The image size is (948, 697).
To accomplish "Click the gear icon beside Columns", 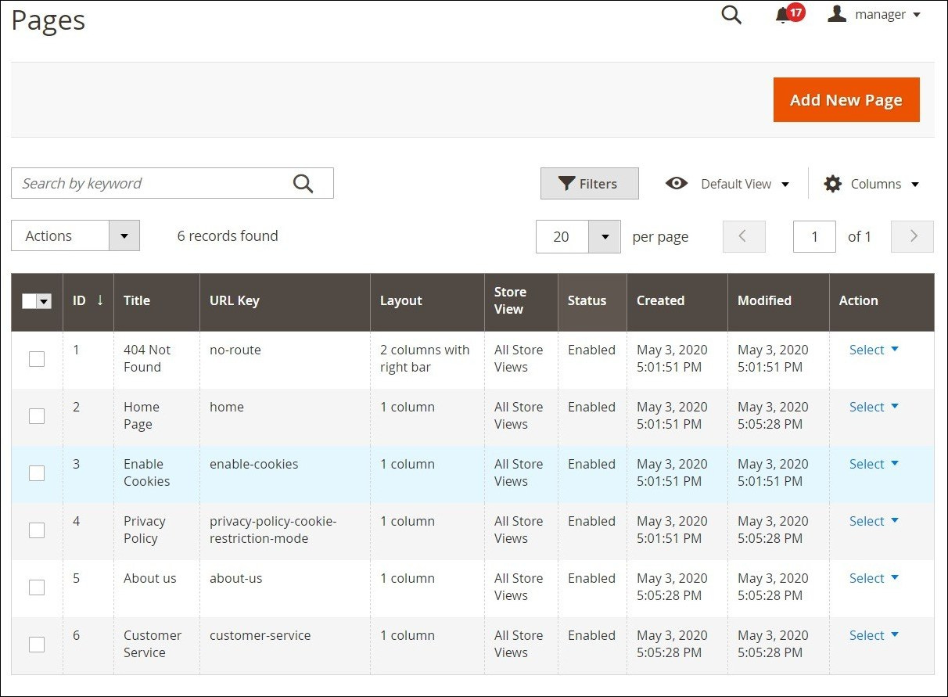I will point(833,184).
